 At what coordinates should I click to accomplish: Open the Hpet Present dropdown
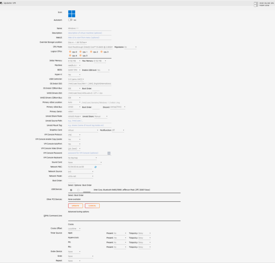[x=120, y=234]
